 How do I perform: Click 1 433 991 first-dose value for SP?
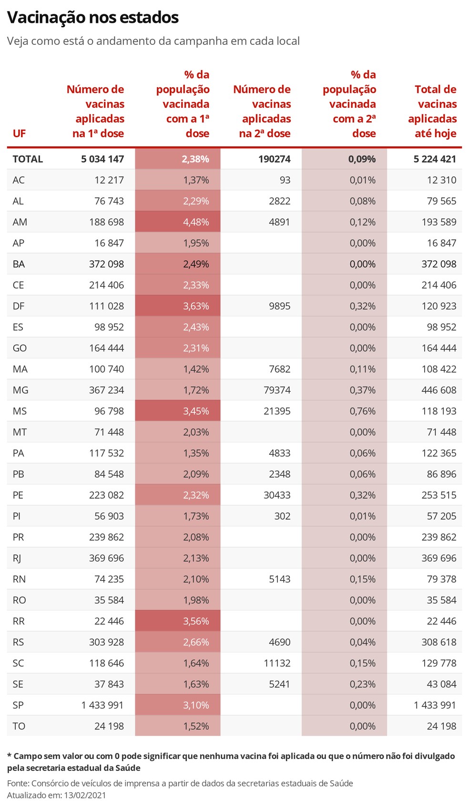point(102,705)
